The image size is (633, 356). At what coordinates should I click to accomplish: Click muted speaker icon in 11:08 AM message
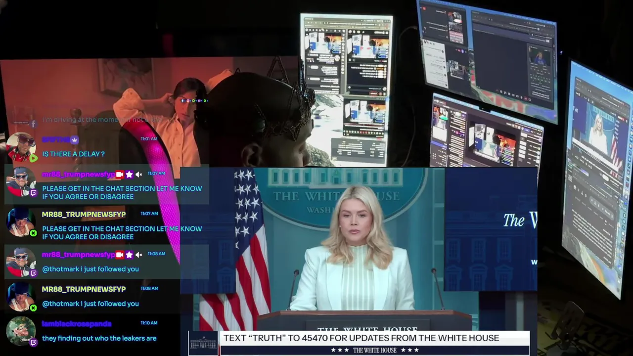click(138, 255)
